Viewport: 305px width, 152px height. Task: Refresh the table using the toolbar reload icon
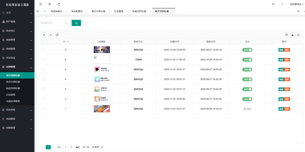tap(57, 35)
